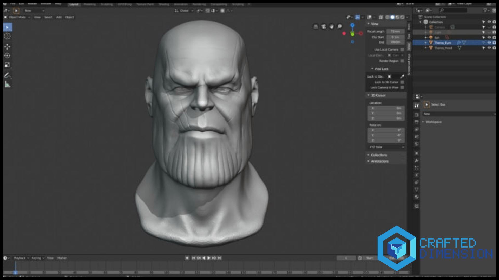Enable Lock Camera to View checkbox
499x280 pixels.
(x=402, y=88)
